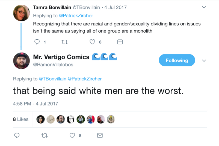
Task: Reply to the main tweet at the bottom
Action: click(x=17, y=135)
